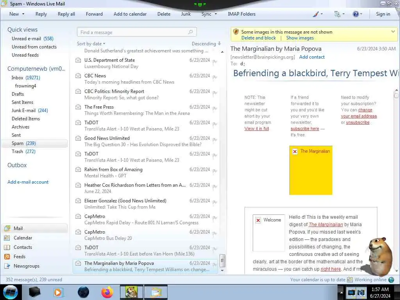
Task: Click the broken Marginalian image placeholder
Action: coord(311,170)
